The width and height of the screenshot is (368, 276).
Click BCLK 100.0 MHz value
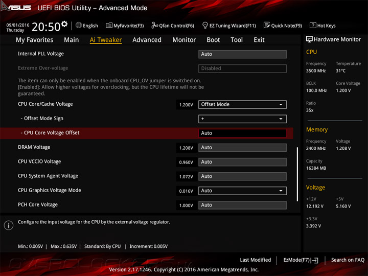tap(316, 90)
